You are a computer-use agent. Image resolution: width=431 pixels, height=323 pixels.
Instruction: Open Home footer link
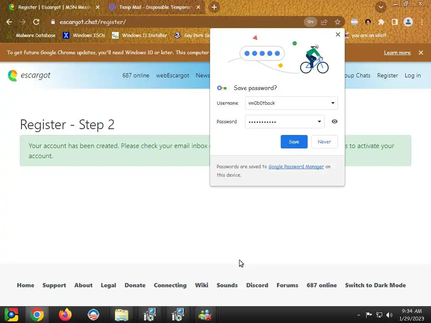tap(26, 285)
